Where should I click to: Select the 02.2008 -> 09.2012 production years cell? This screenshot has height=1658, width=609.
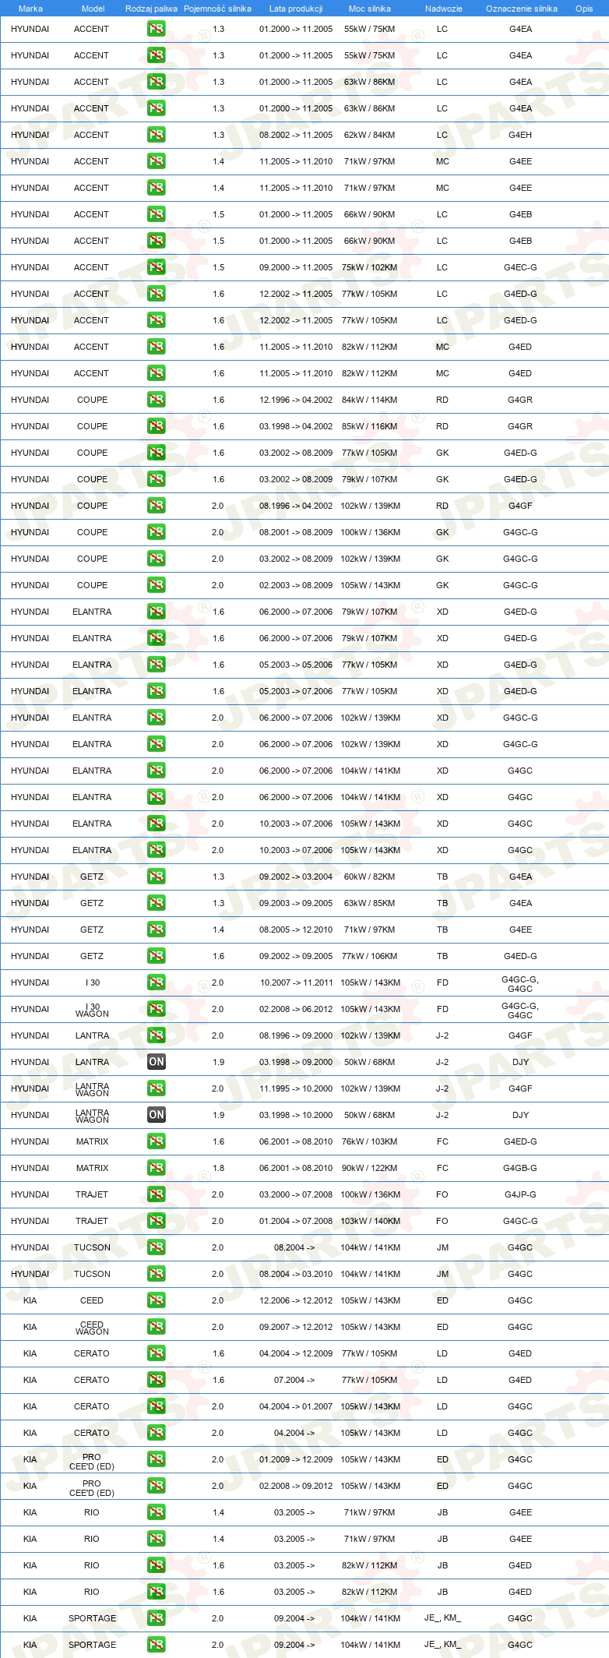(296, 1486)
